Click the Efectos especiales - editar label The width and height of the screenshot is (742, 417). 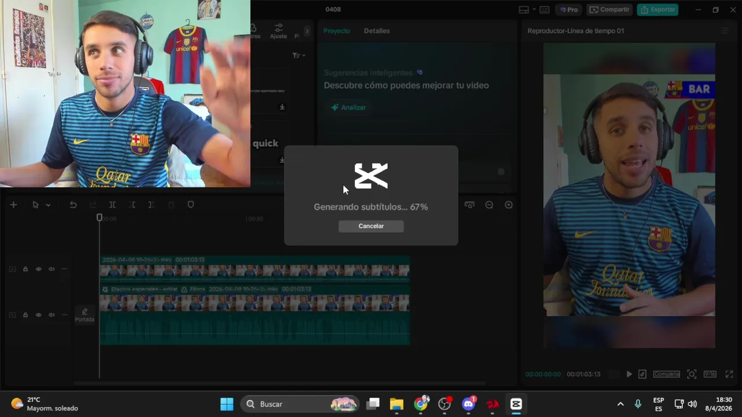click(x=140, y=289)
